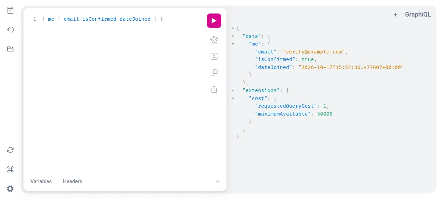This screenshot has height=199, width=442.
Task: Prettify the query with the magic wand
Action: point(214,40)
